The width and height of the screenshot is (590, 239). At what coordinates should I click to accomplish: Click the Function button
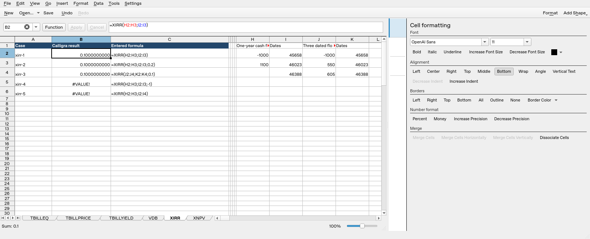tap(54, 27)
